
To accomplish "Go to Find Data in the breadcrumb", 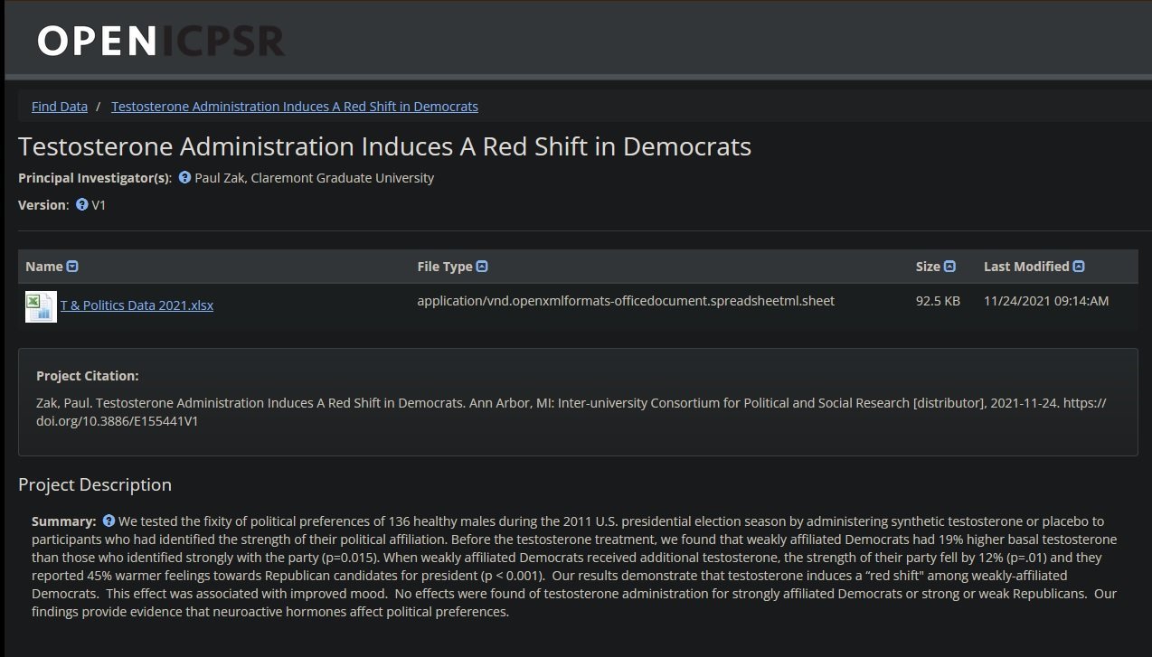I will coord(60,107).
